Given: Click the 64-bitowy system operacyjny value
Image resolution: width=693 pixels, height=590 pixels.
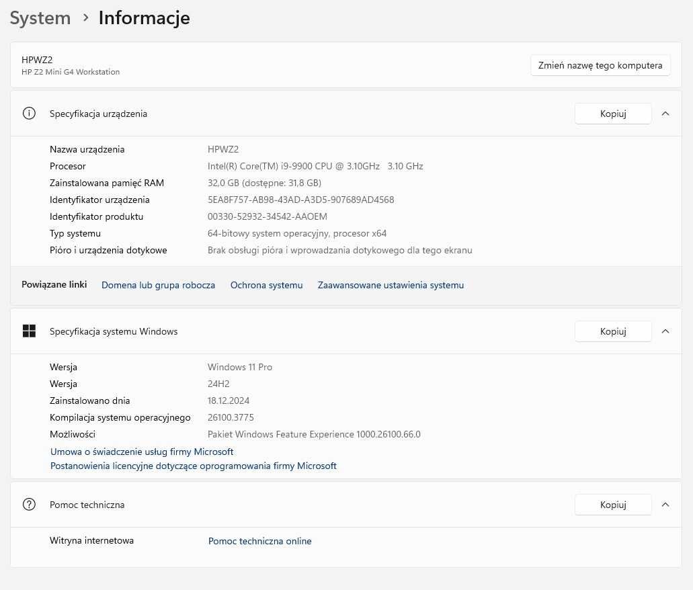Looking at the screenshot, I should pos(297,233).
